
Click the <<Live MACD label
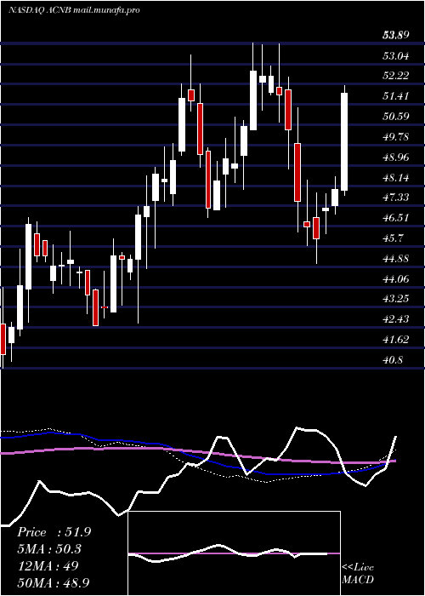tap(358, 574)
